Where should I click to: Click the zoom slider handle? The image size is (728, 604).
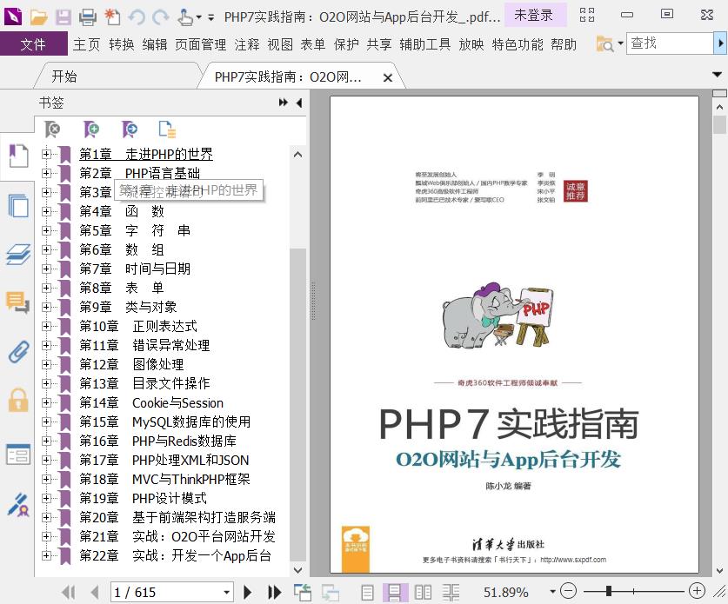coord(608,591)
